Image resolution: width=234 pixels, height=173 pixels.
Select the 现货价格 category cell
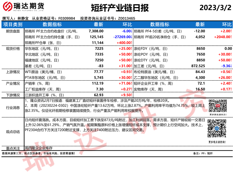click(x=12, y=49)
